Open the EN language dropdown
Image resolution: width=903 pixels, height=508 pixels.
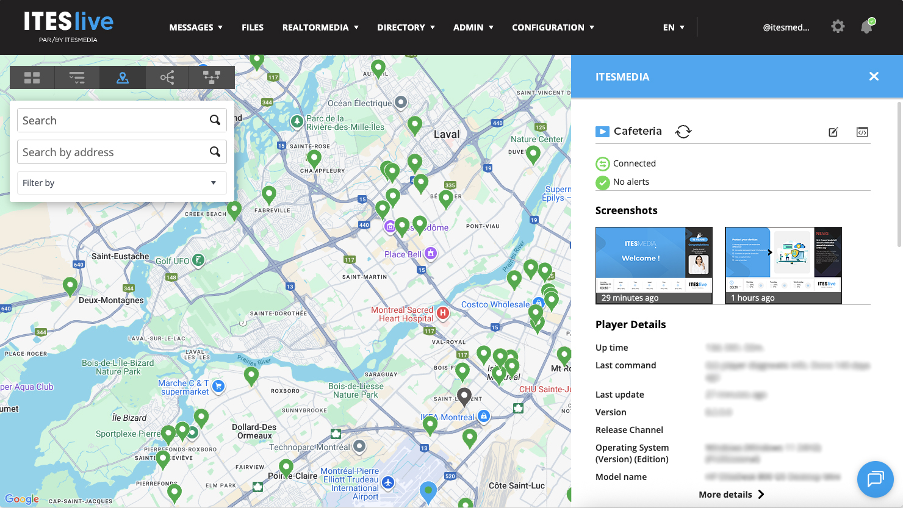(674, 27)
